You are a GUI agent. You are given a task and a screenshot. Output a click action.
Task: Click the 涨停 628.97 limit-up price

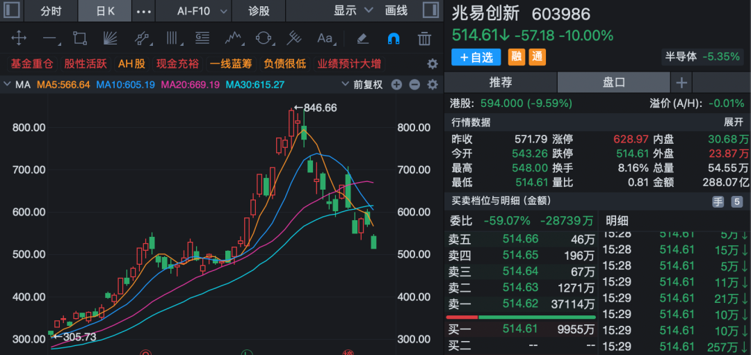click(632, 139)
